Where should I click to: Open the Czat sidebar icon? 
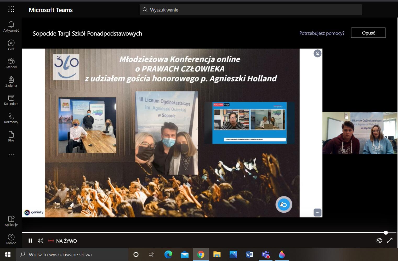point(11,45)
